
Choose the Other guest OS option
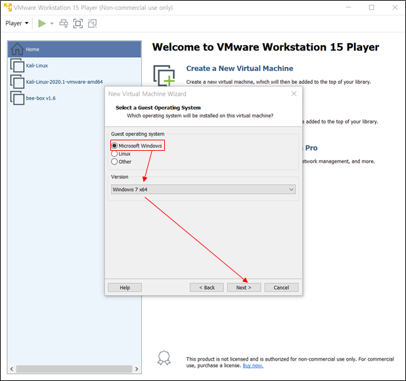click(x=114, y=161)
